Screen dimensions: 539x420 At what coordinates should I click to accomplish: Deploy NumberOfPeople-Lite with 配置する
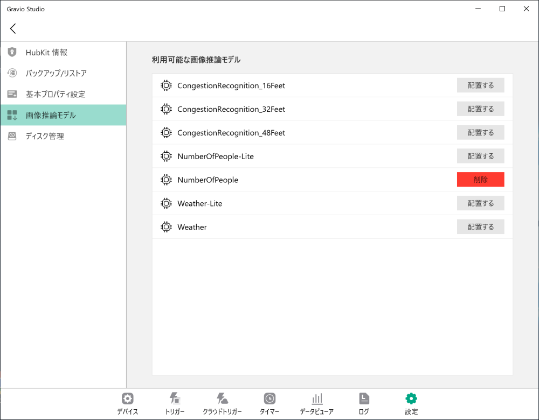pos(480,156)
